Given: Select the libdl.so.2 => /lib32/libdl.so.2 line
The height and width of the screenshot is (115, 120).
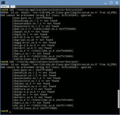Looking at the screenshot, I should (44, 29).
